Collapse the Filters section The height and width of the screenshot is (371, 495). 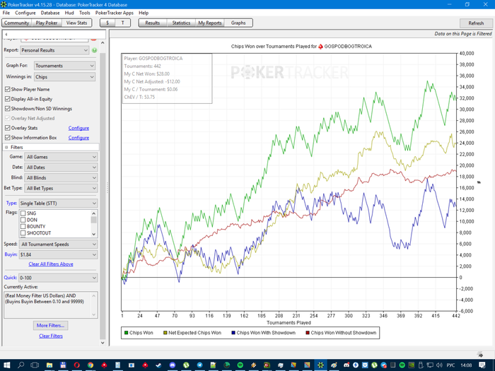[6, 147]
